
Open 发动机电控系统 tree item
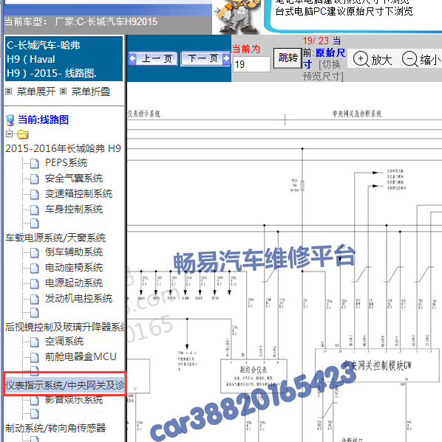78,299
